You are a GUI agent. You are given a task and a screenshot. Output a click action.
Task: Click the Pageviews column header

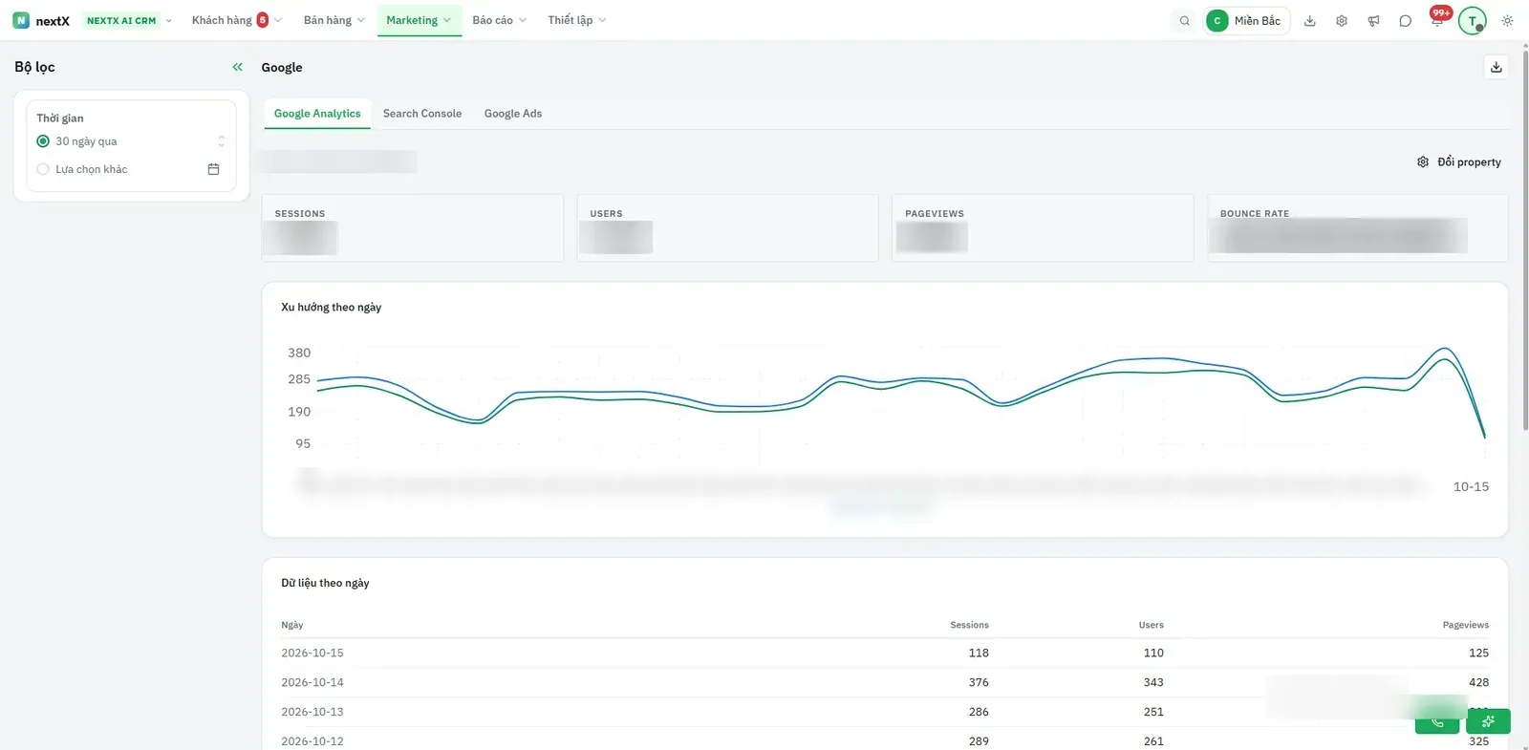1465,625
